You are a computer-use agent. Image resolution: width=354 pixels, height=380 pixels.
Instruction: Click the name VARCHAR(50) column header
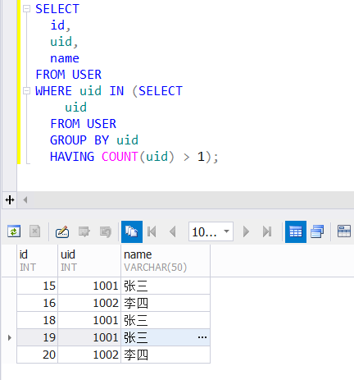pyautogui.click(x=166, y=260)
